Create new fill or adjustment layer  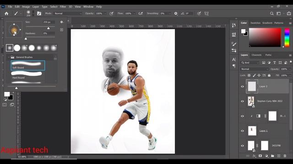click(x=266, y=156)
